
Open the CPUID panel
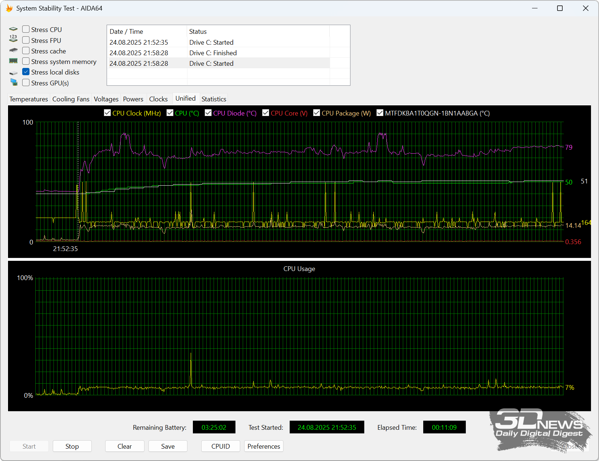221,446
